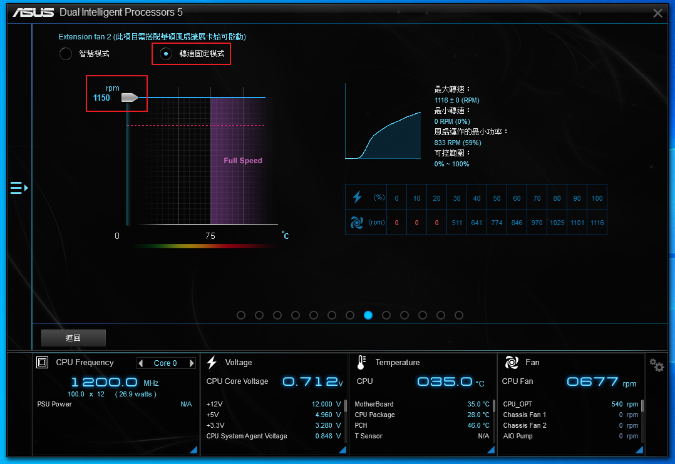Click the 833 RPM (59%) value
675x464 pixels.
click(x=458, y=143)
